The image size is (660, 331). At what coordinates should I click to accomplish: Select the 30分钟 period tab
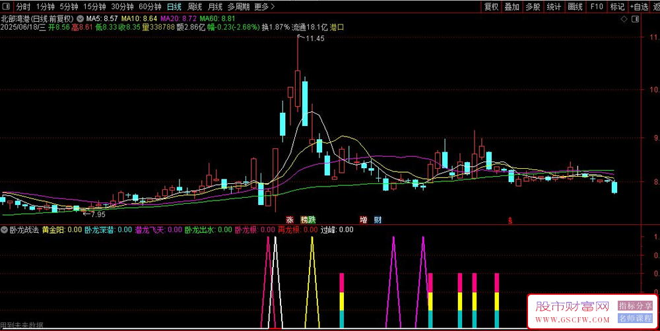[123, 7]
